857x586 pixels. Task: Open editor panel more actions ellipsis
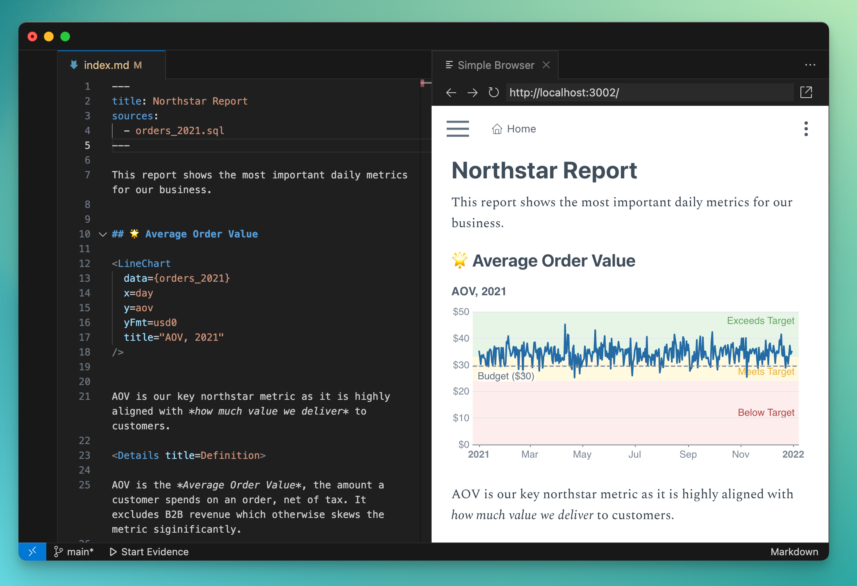810,65
